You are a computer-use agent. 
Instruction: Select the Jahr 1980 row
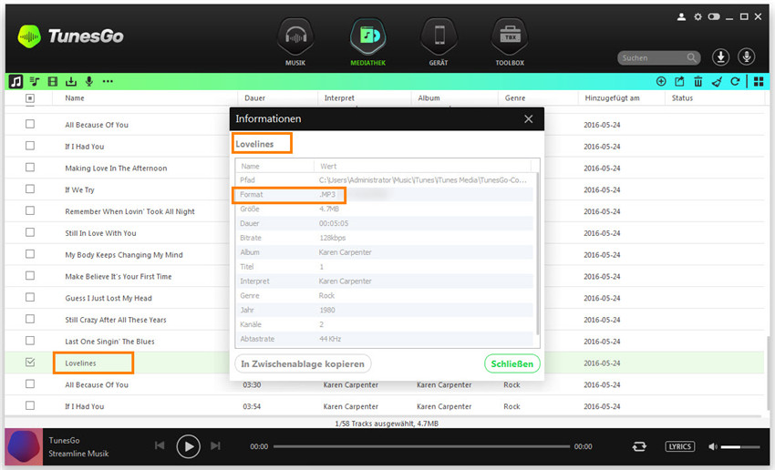[384, 310]
